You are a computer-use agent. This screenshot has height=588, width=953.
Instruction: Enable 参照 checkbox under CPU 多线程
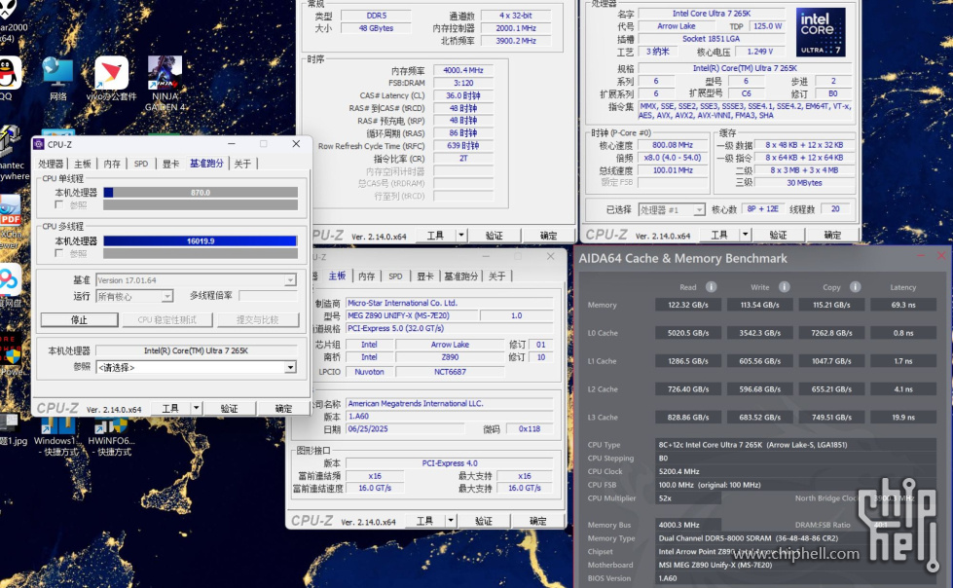(60, 254)
